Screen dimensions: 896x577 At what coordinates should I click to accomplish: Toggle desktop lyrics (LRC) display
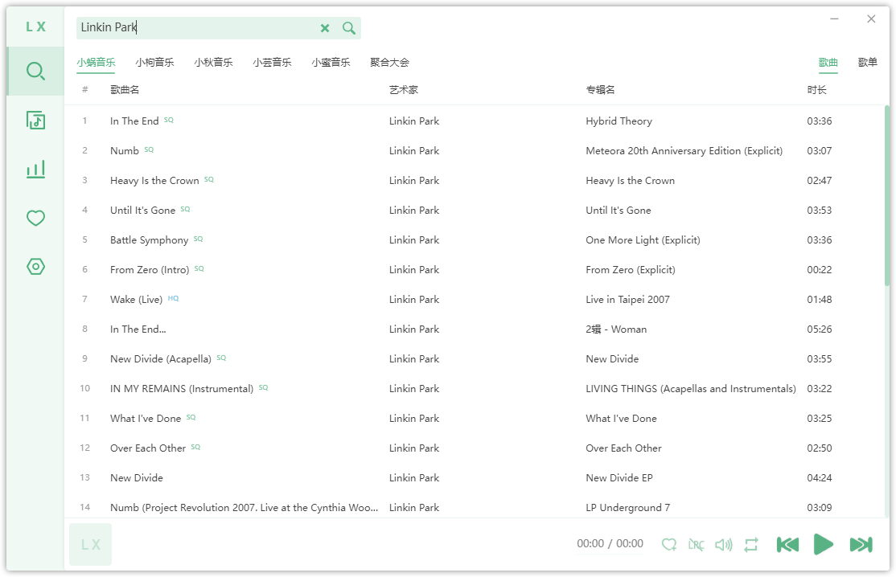click(x=696, y=545)
